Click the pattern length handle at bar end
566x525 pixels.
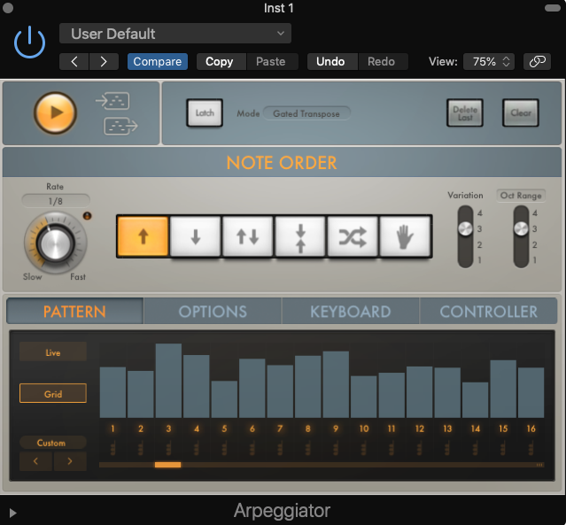pos(540,465)
